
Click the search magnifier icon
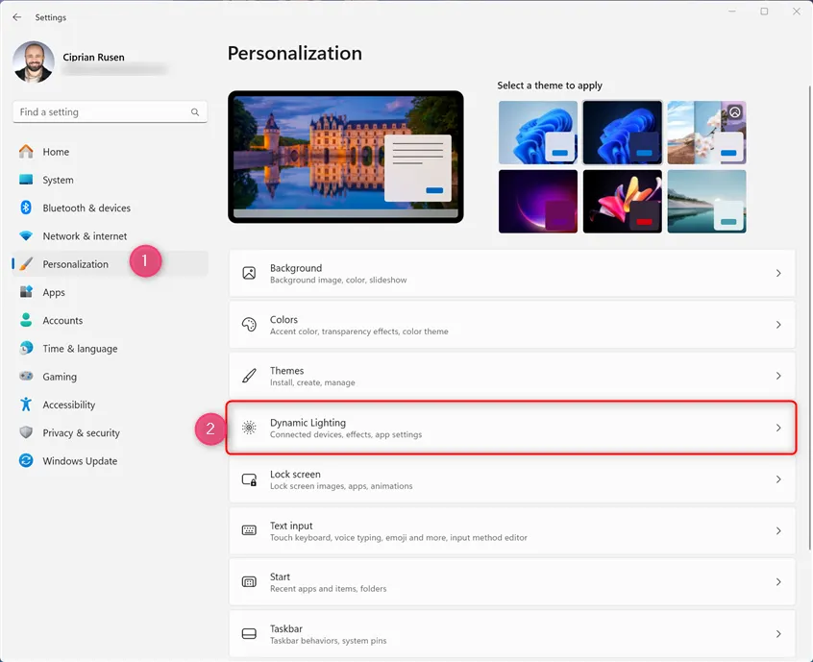195,112
